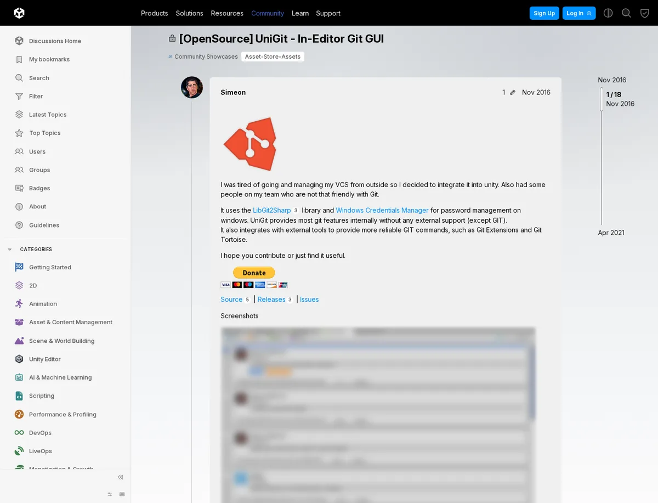Click the timeline scroller handle

point(602,99)
